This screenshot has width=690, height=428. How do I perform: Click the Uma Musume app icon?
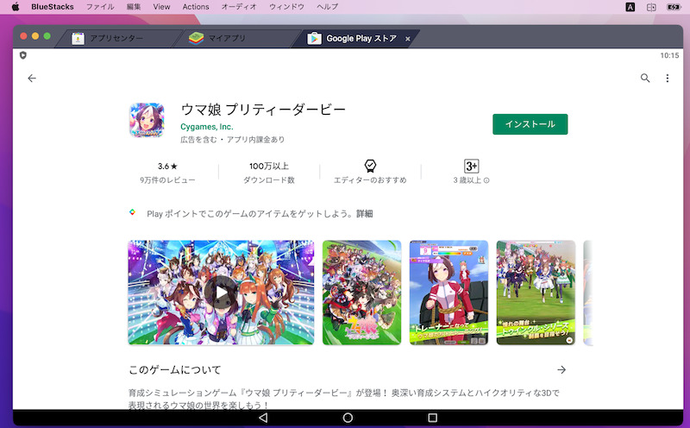click(x=147, y=121)
